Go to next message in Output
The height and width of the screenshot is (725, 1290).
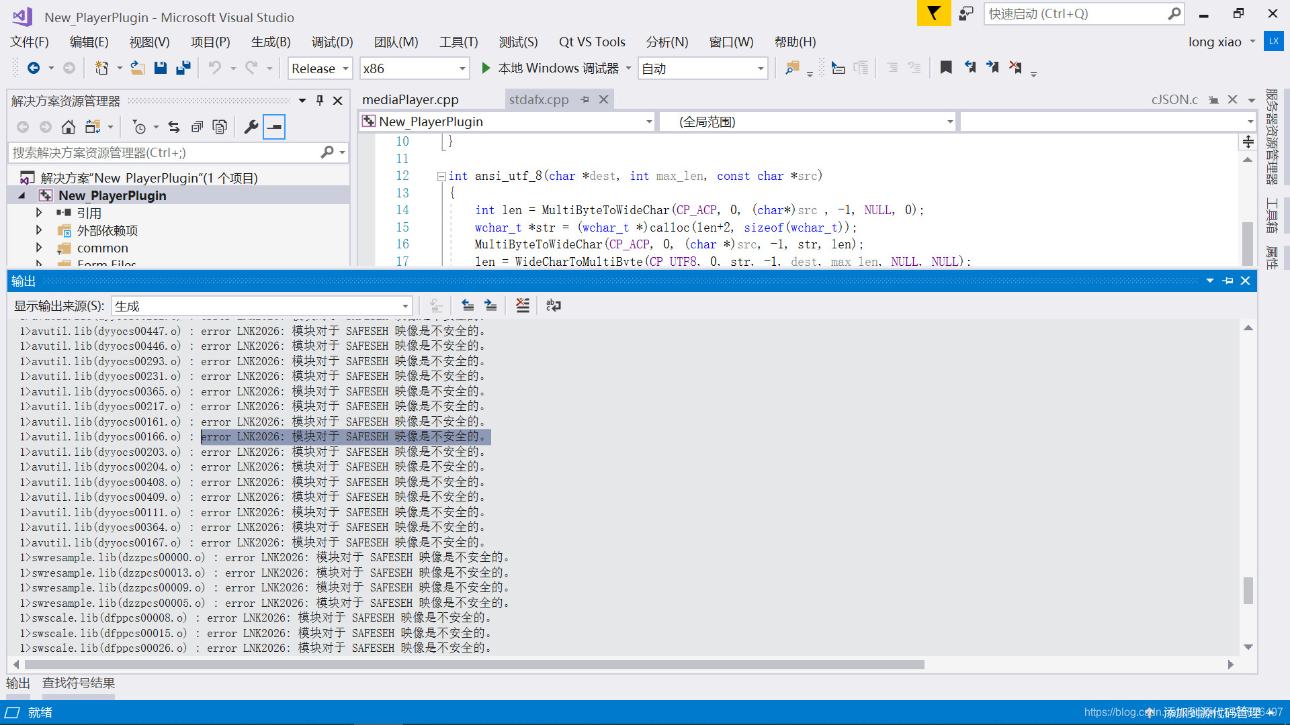coord(491,305)
